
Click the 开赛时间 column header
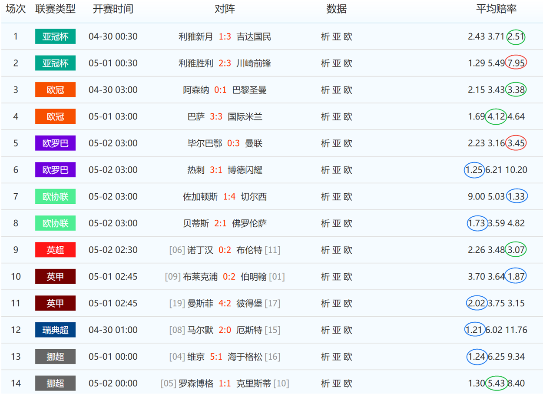[113, 9]
